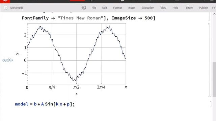Click the presentation screen icon before File
Viewport: 216px width, 121px height.
coord(84,8)
